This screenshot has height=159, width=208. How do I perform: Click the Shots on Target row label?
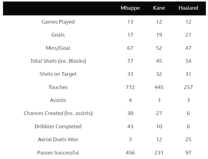point(58,74)
